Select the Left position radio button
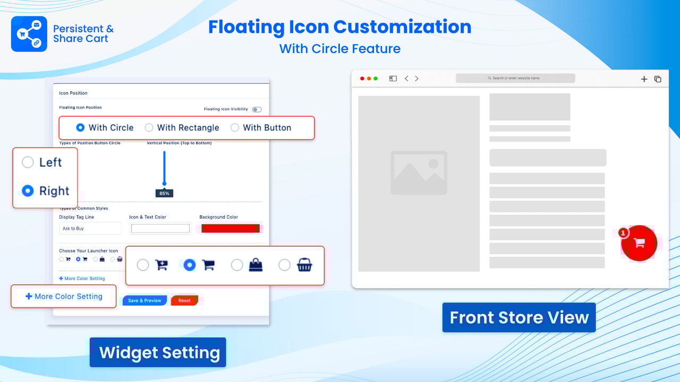 [28, 162]
